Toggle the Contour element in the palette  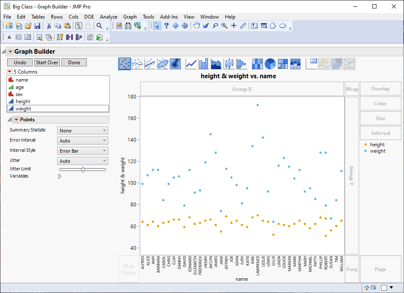pyautogui.click(x=176, y=63)
